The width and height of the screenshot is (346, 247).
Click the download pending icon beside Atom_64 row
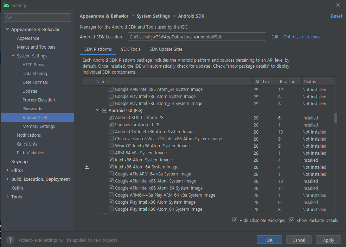click(x=87, y=167)
